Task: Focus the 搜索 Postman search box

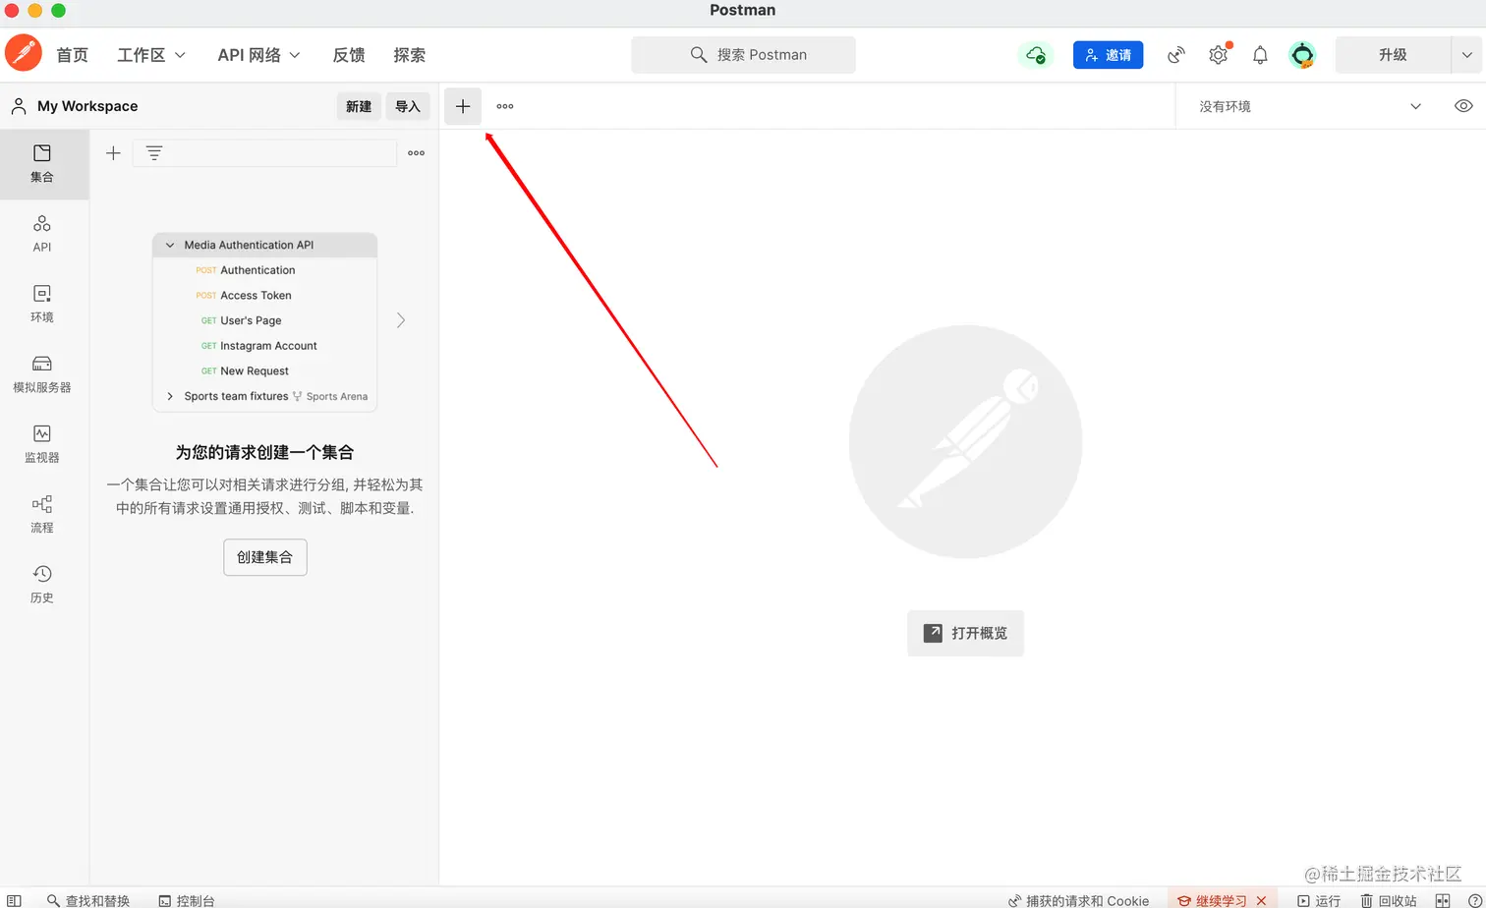Action: pyautogui.click(x=743, y=55)
